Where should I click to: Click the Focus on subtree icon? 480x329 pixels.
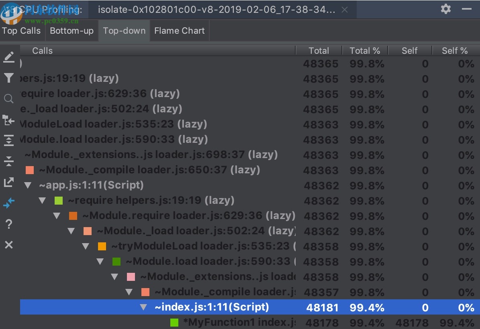click(8, 120)
